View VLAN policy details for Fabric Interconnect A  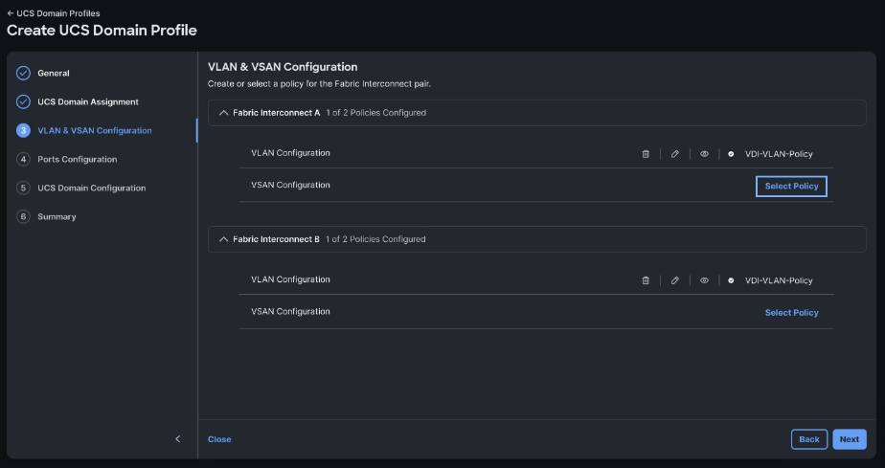tap(704, 154)
